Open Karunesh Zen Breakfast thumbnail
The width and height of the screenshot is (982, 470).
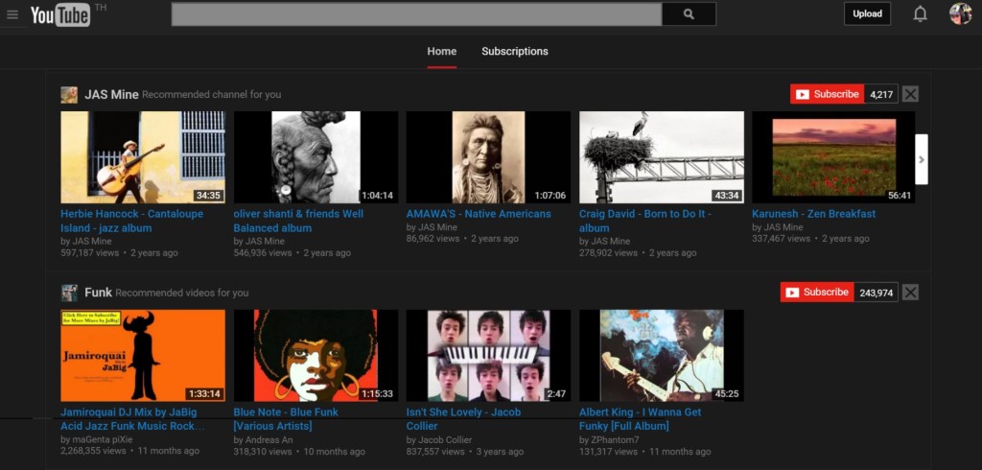click(x=833, y=157)
